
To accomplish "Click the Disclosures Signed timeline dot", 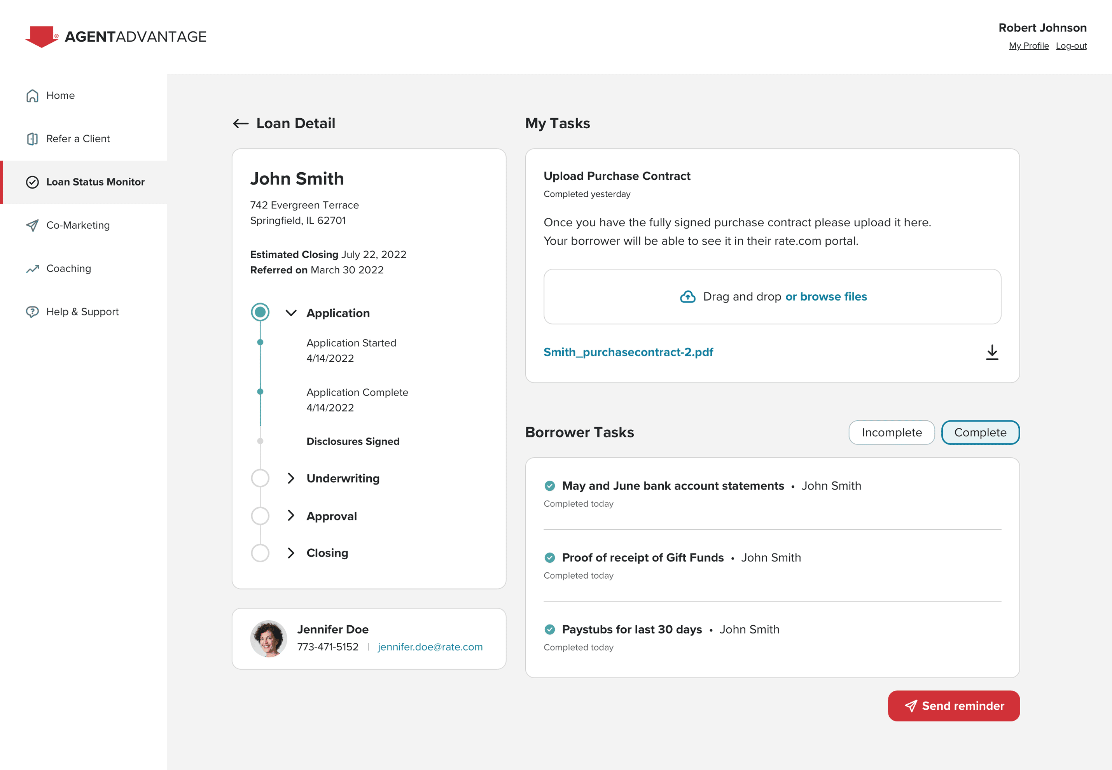I will pos(260,441).
